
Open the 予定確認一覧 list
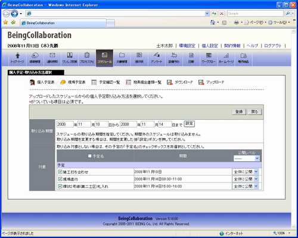click(x=105, y=82)
